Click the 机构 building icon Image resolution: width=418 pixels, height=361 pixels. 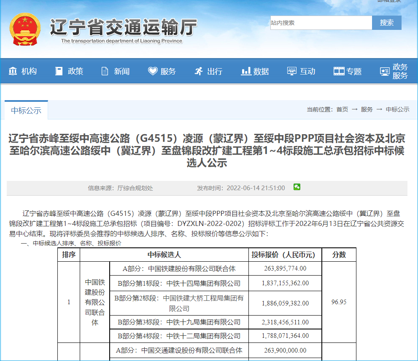coord(13,71)
